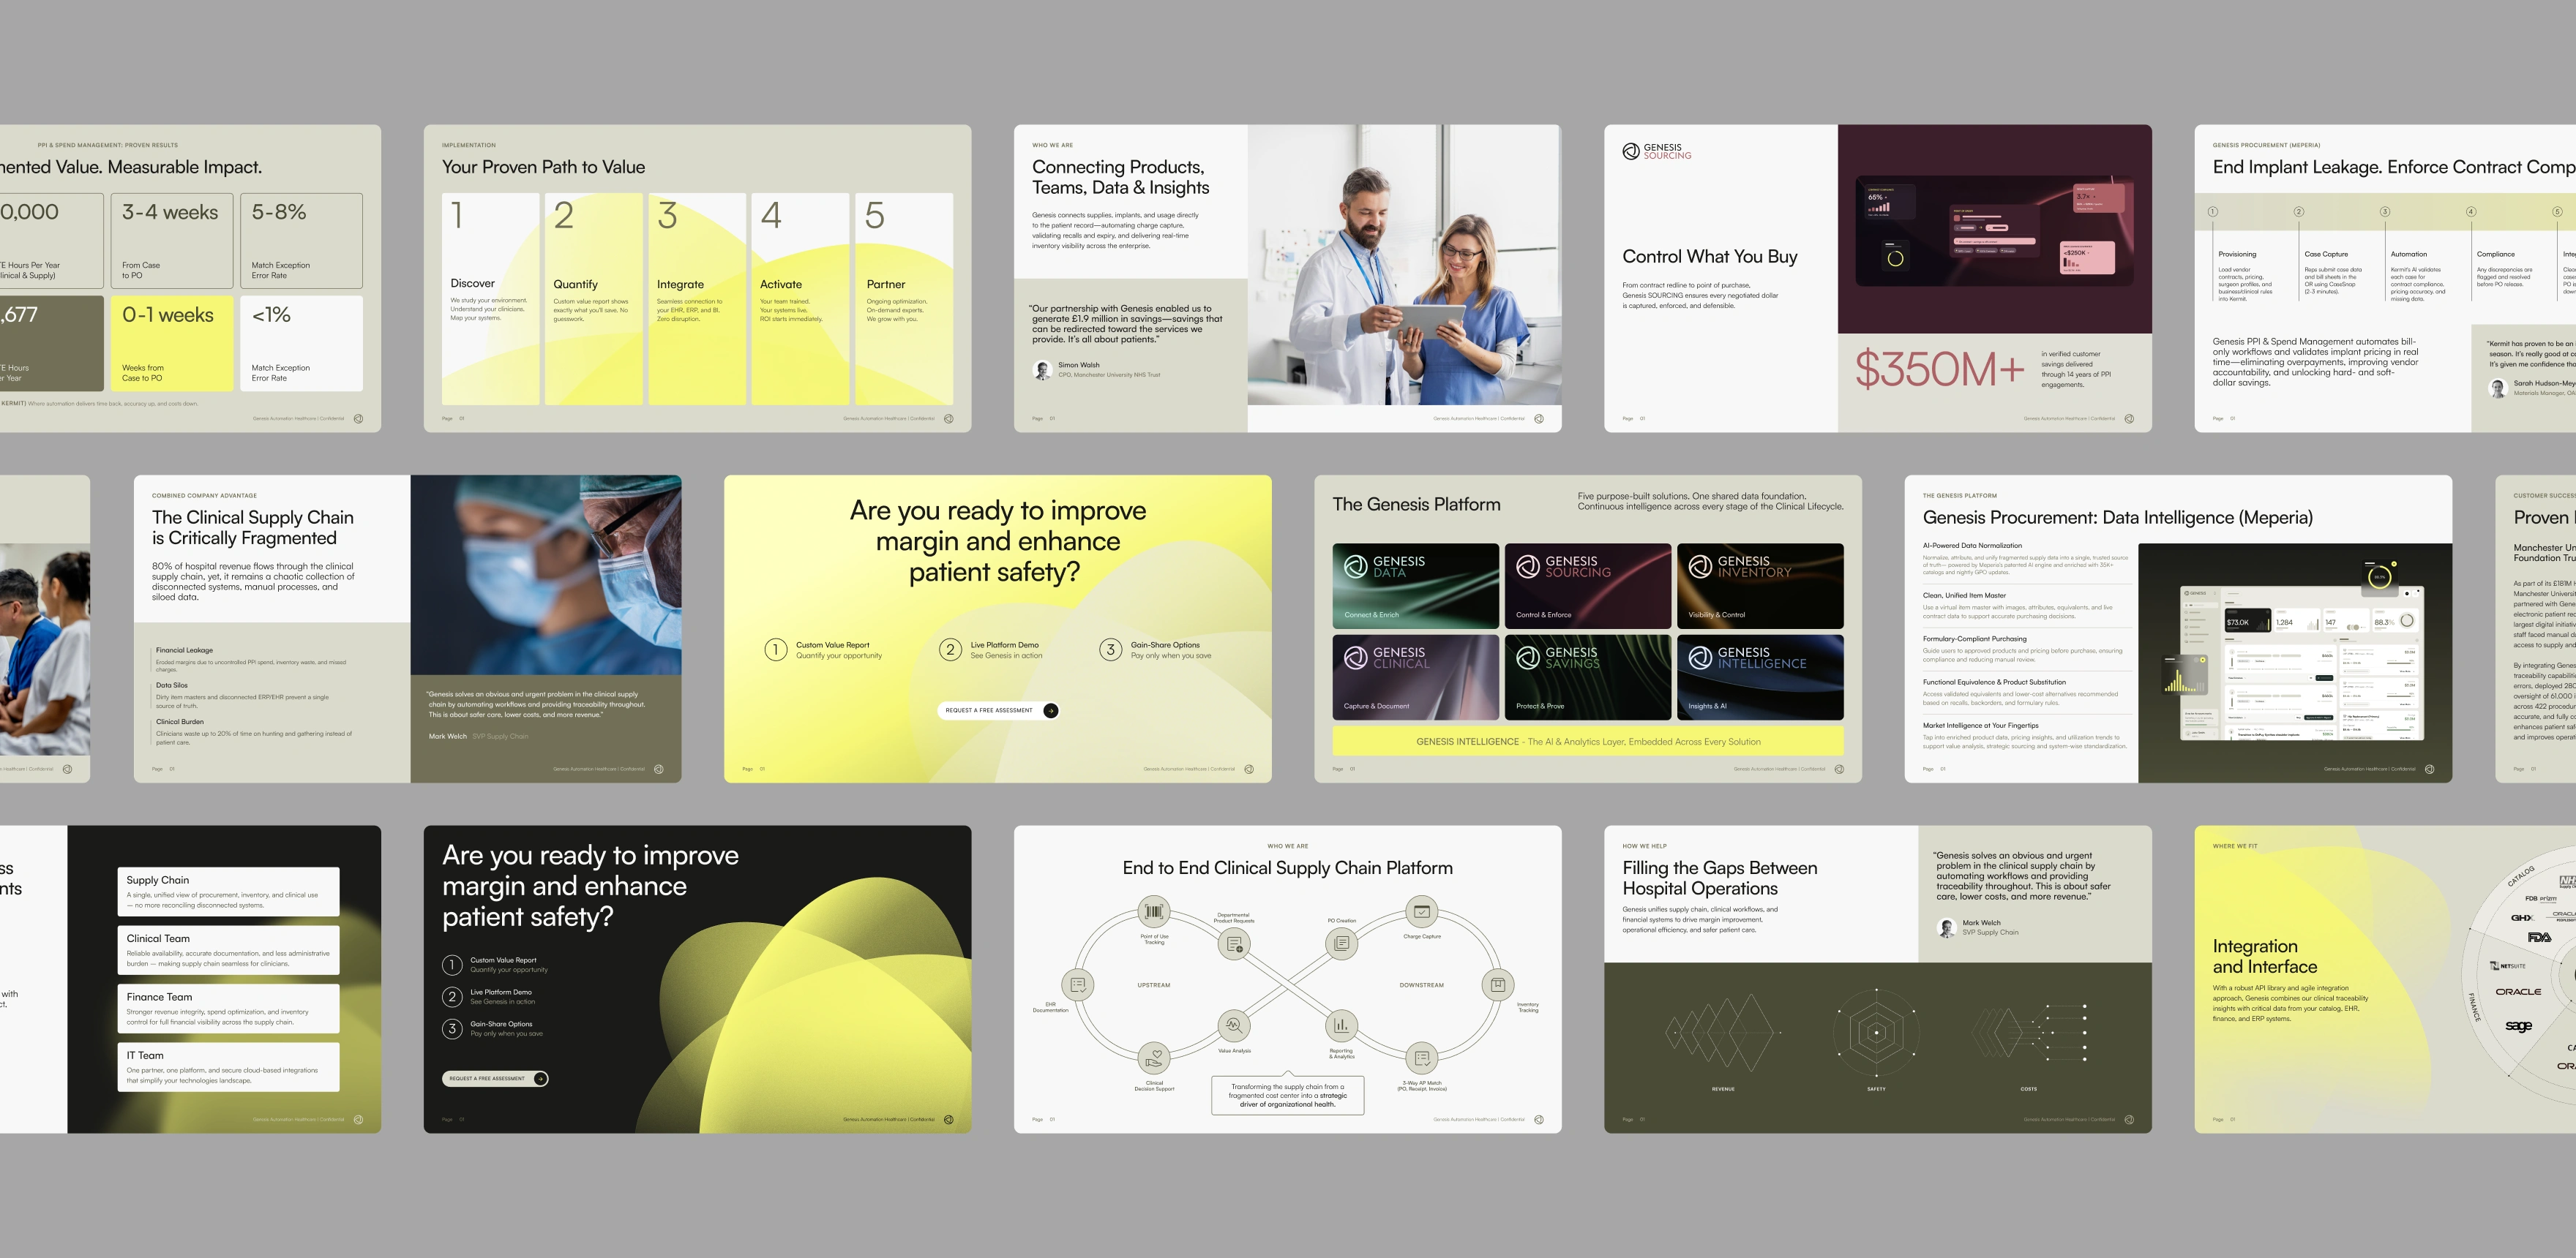The height and width of the screenshot is (1258, 2576).
Task: Click the $350M+ savings figure
Action: (1941, 369)
